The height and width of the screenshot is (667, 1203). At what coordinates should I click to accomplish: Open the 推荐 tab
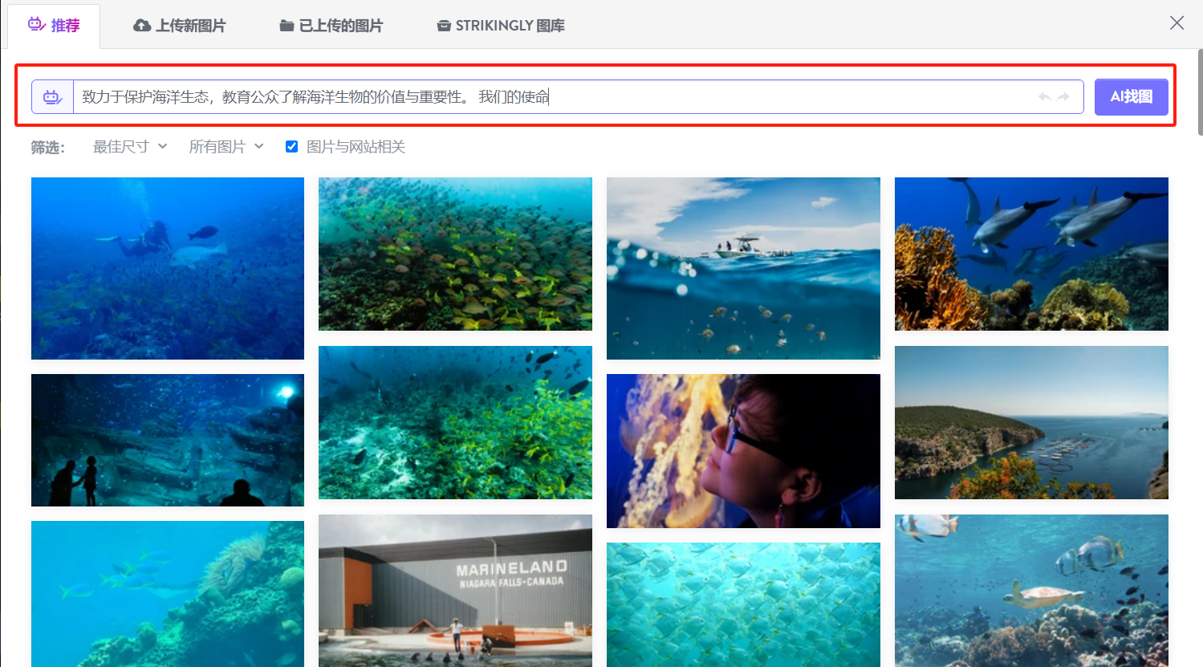54,26
